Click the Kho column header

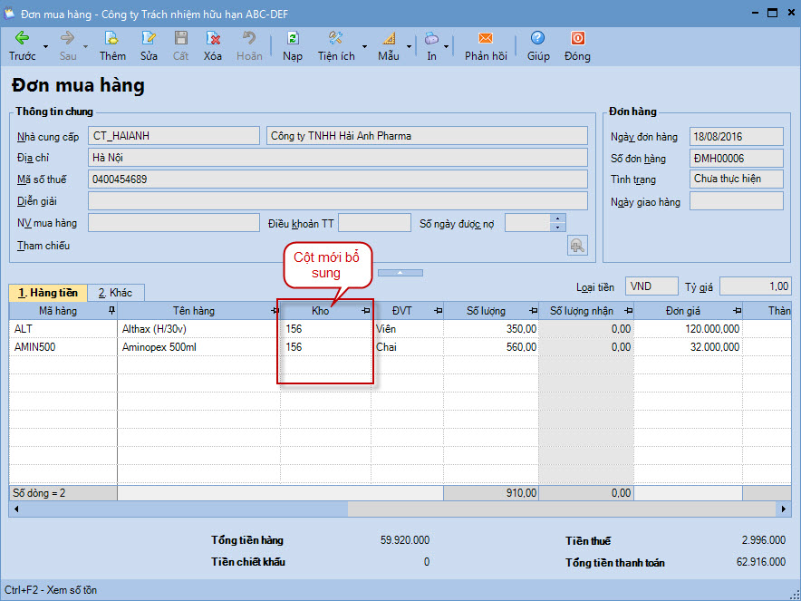click(x=326, y=311)
